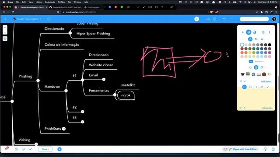
Task: Click the print icon in footer
Action: tap(273, 149)
